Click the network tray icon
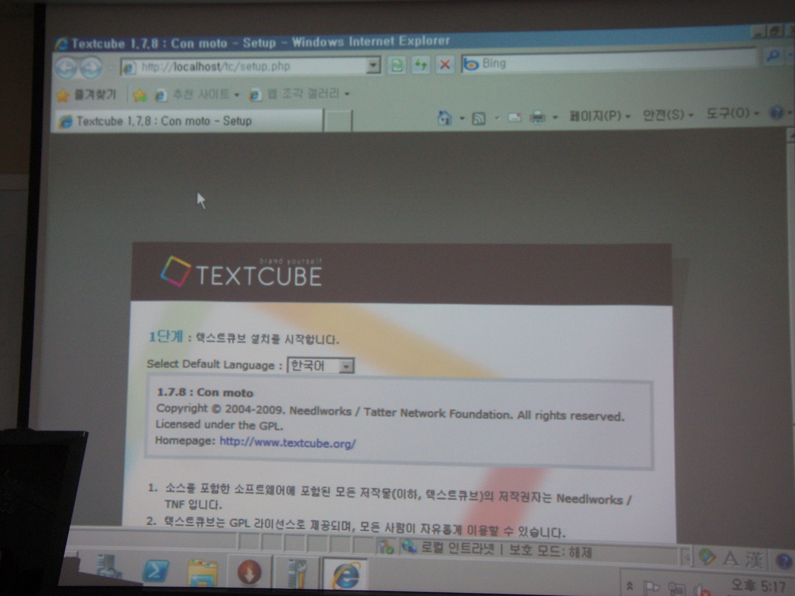This screenshot has height=596, width=795. pyautogui.click(x=676, y=589)
